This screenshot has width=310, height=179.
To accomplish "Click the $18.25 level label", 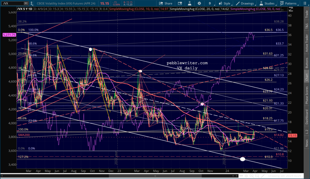I will 268,118.
